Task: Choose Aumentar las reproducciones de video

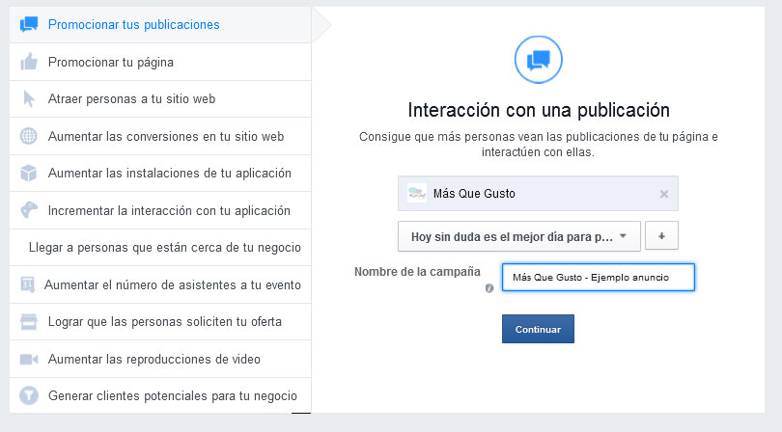Action: (160, 359)
